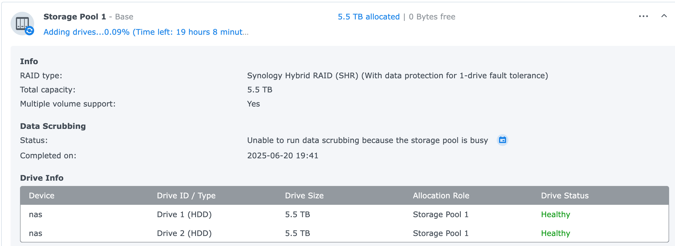Click the data scrubbing status message
Viewport: 675px width, 246px height.
click(368, 140)
